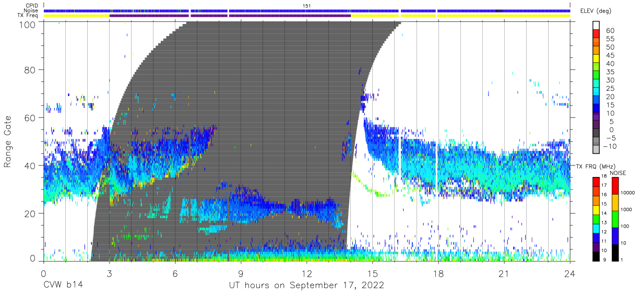The width and height of the screenshot is (641, 296).
Task: Pick the TX FRQ swatch between 15 and 16
Action: click(596, 200)
